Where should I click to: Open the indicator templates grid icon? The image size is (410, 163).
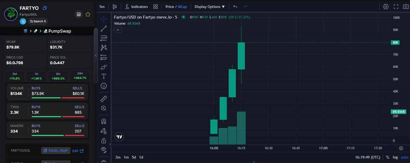click(156, 6)
